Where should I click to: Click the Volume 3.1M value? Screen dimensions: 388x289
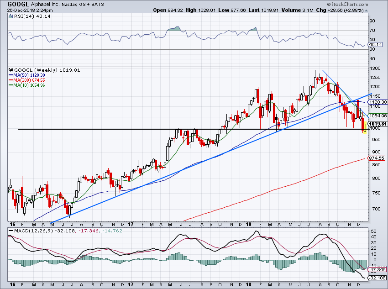[x=297, y=11]
